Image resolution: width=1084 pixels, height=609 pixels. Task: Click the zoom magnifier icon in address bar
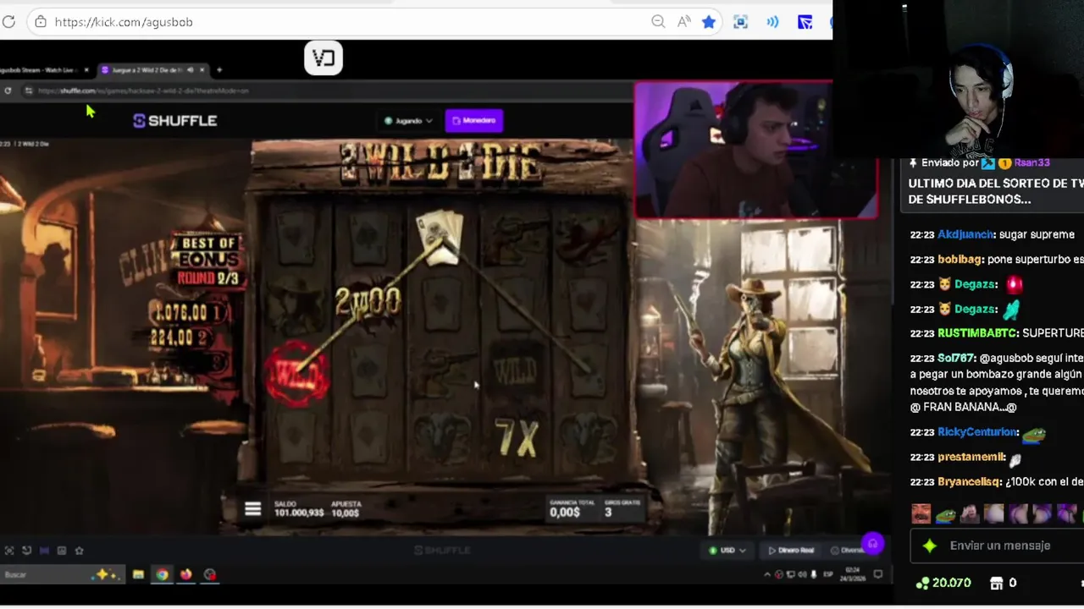658,22
